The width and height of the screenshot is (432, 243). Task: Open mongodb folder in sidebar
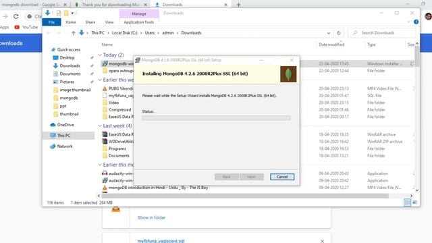coord(69,98)
